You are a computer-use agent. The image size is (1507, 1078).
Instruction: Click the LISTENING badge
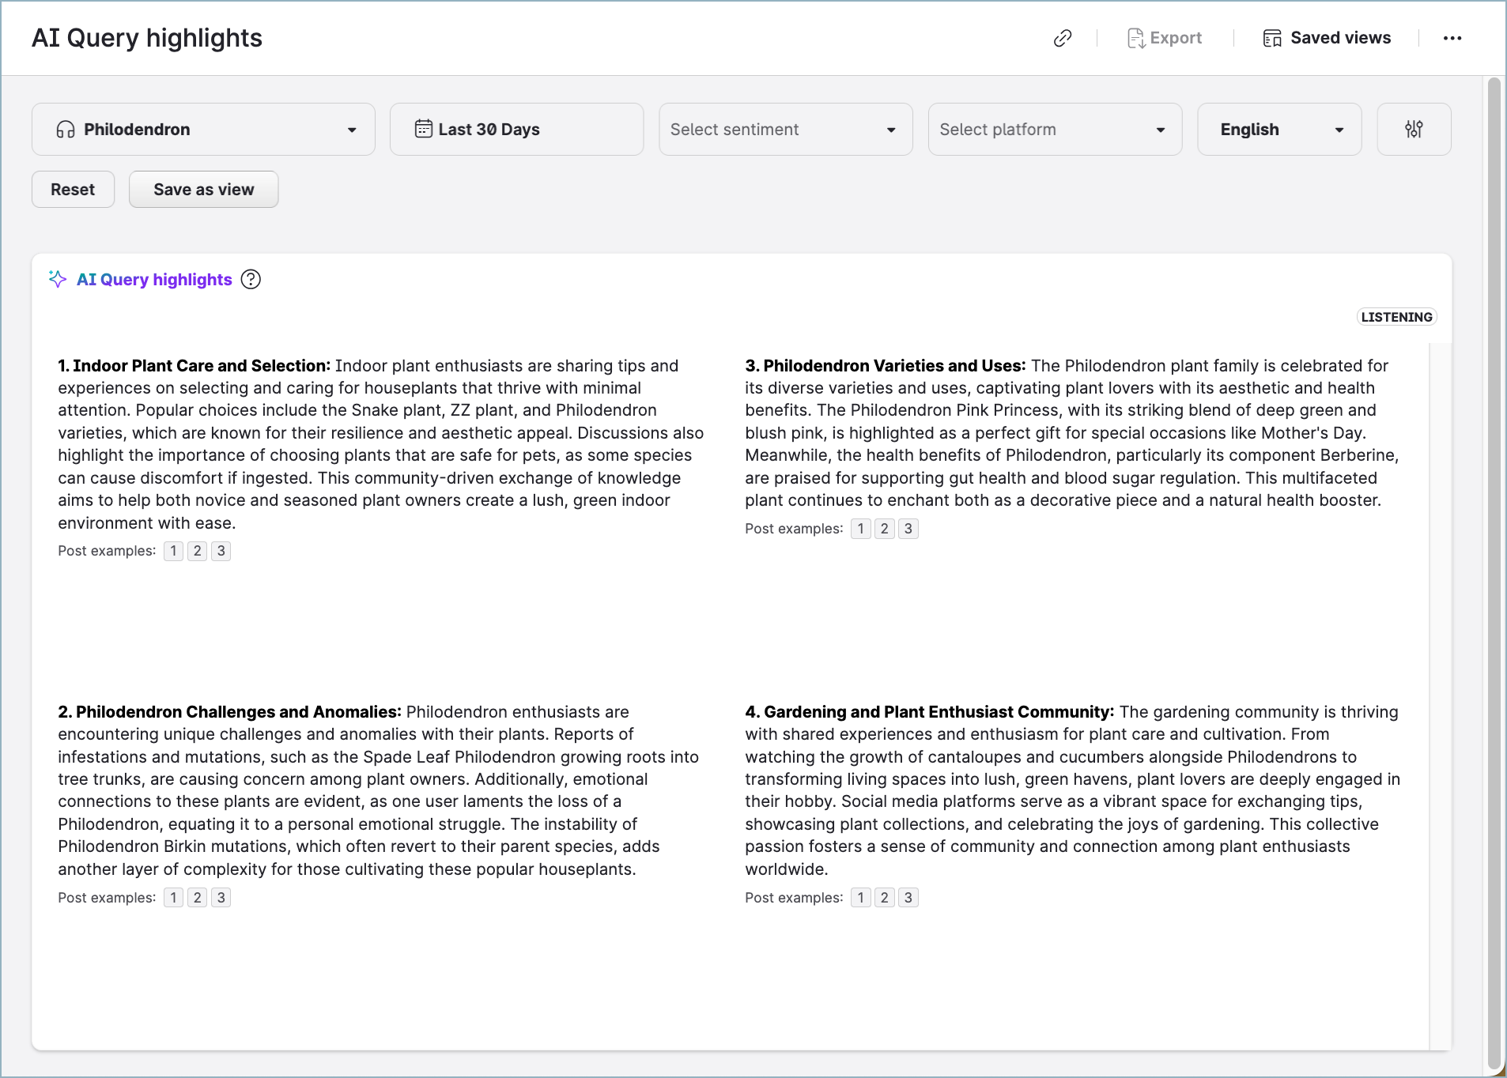click(x=1396, y=317)
